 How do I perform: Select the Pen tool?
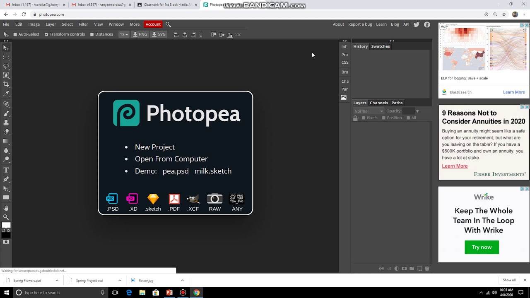tap(6, 179)
